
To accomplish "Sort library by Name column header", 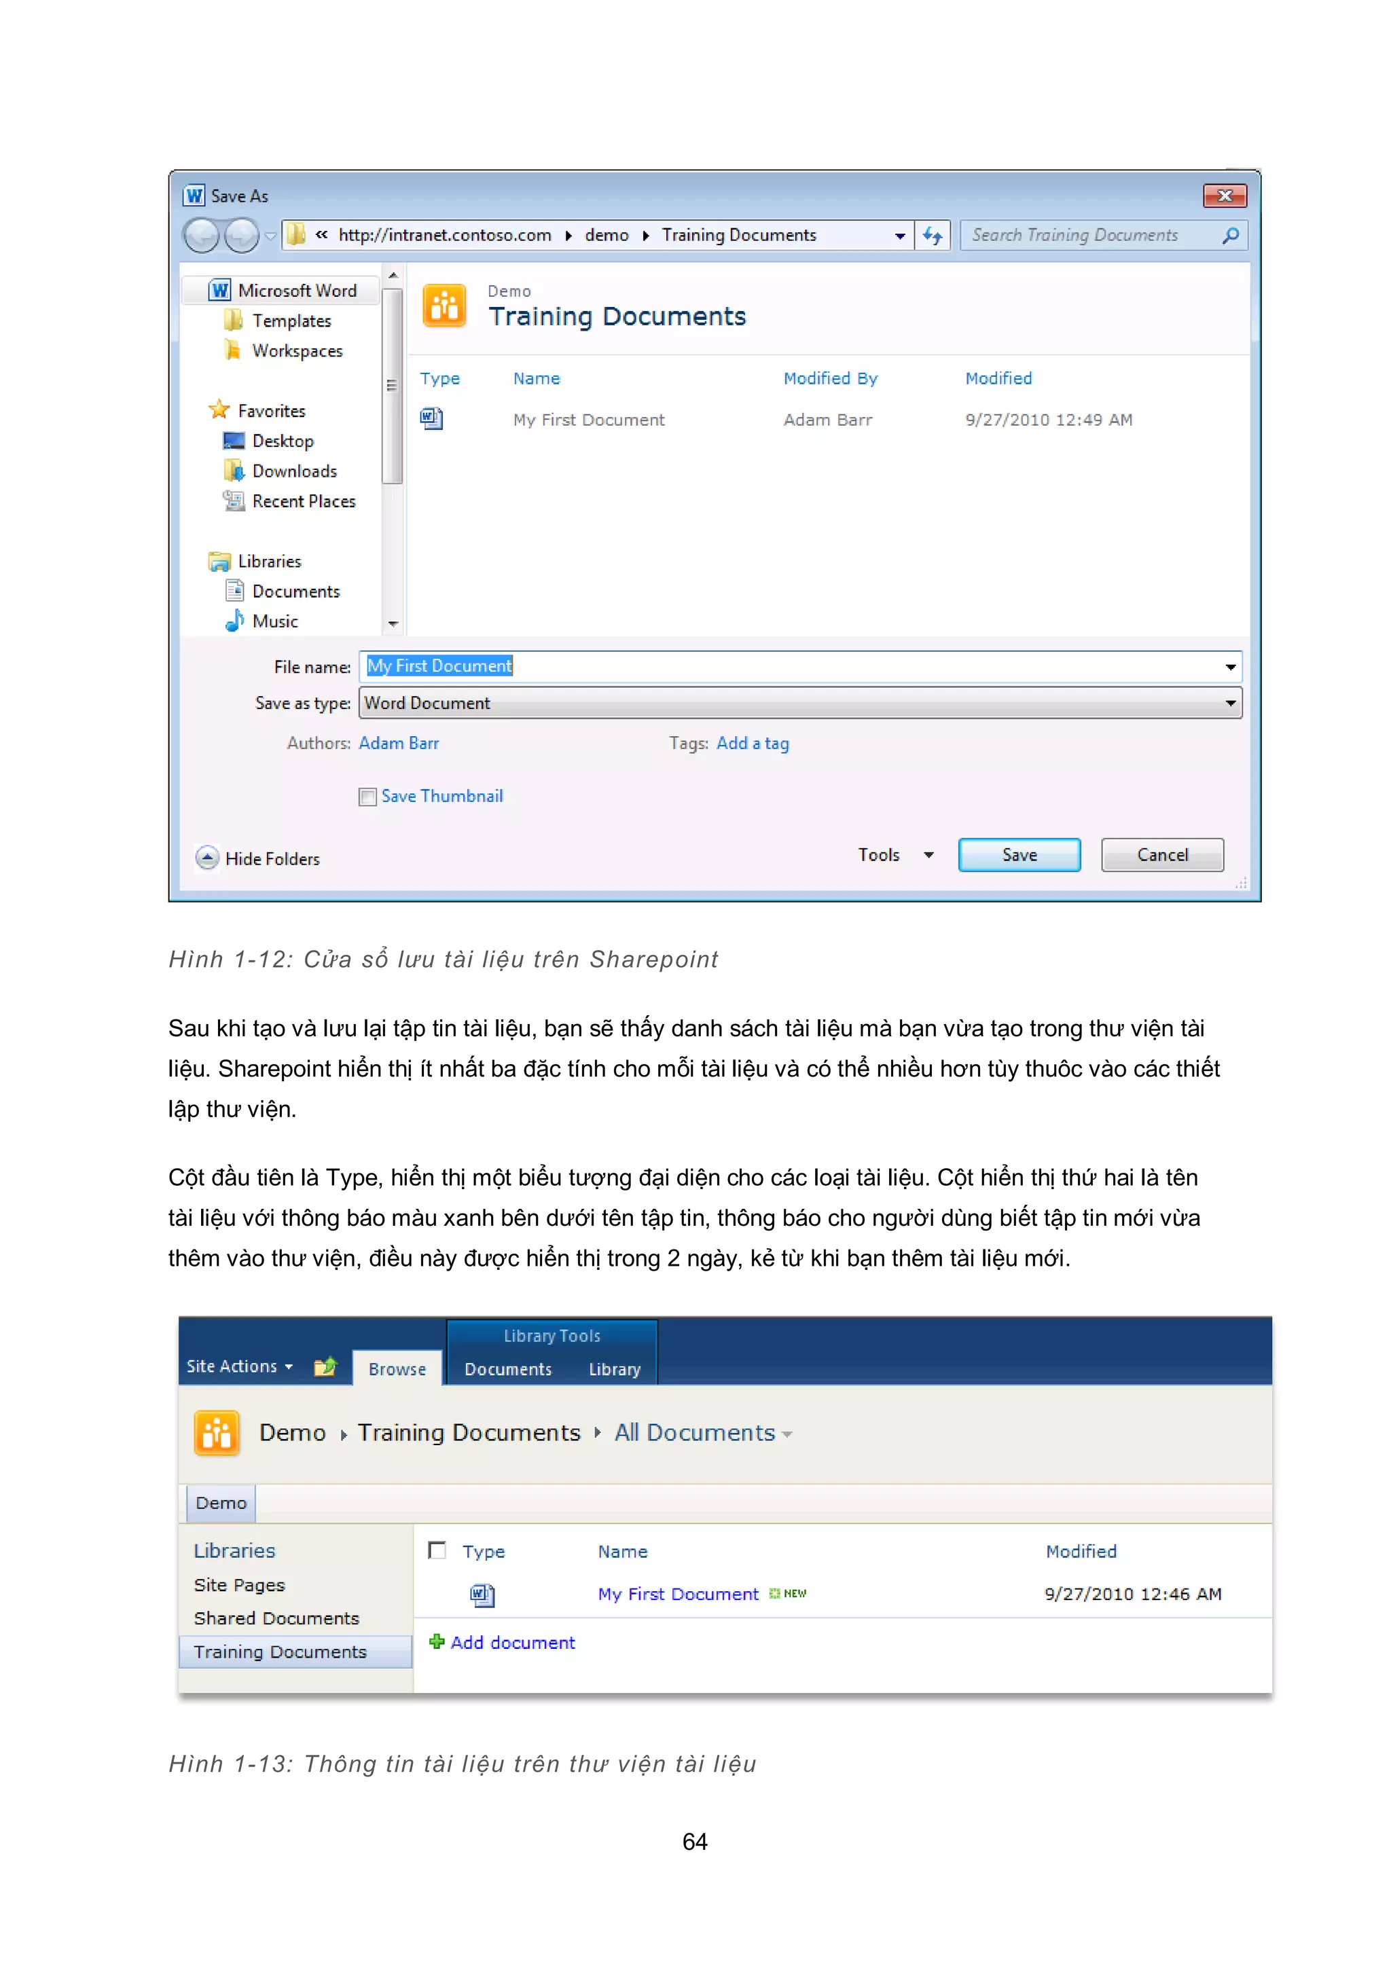I will [x=623, y=1552].
